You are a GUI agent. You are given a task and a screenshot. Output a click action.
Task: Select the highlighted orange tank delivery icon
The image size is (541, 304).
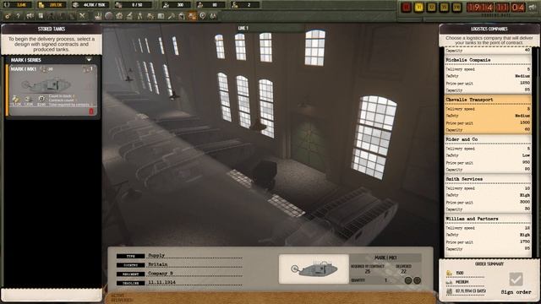(x=192, y=16)
